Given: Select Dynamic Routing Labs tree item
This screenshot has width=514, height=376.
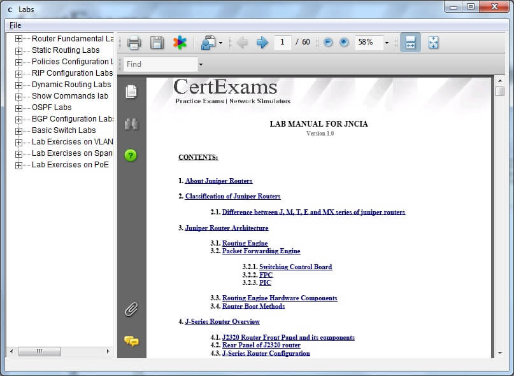Looking at the screenshot, I should (x=71, y=85).
